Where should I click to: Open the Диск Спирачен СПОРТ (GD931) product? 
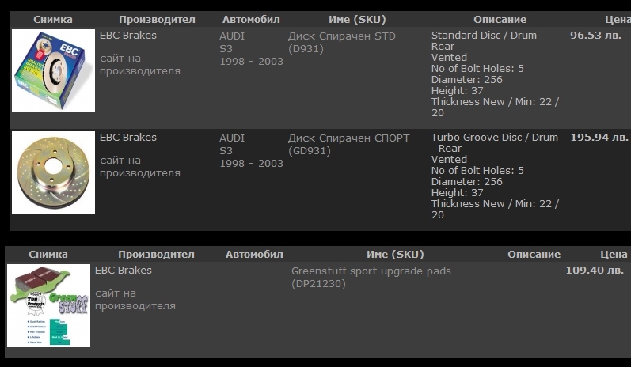click(348, 144)
